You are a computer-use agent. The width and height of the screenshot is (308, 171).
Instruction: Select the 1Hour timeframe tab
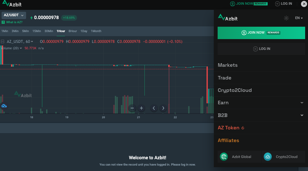[61, 31]
